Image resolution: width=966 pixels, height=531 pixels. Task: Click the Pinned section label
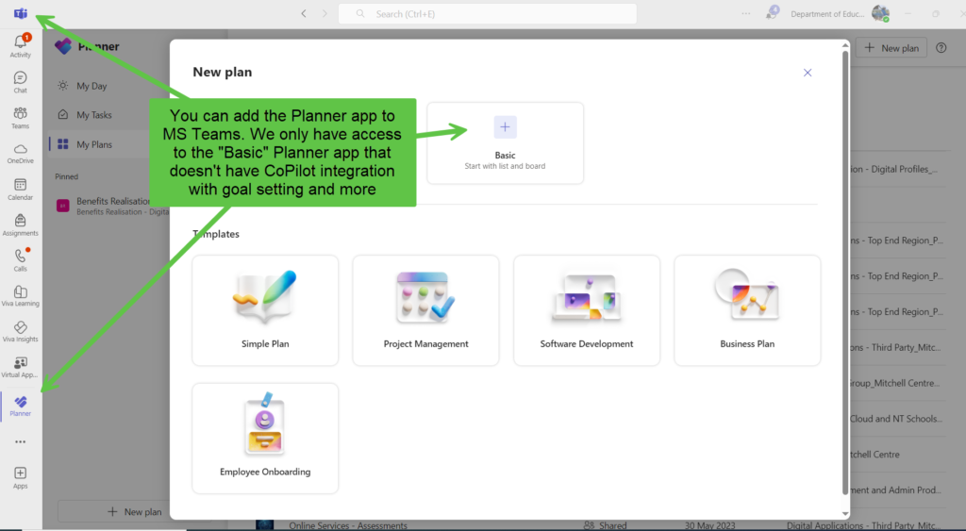(x=67, y=176)
